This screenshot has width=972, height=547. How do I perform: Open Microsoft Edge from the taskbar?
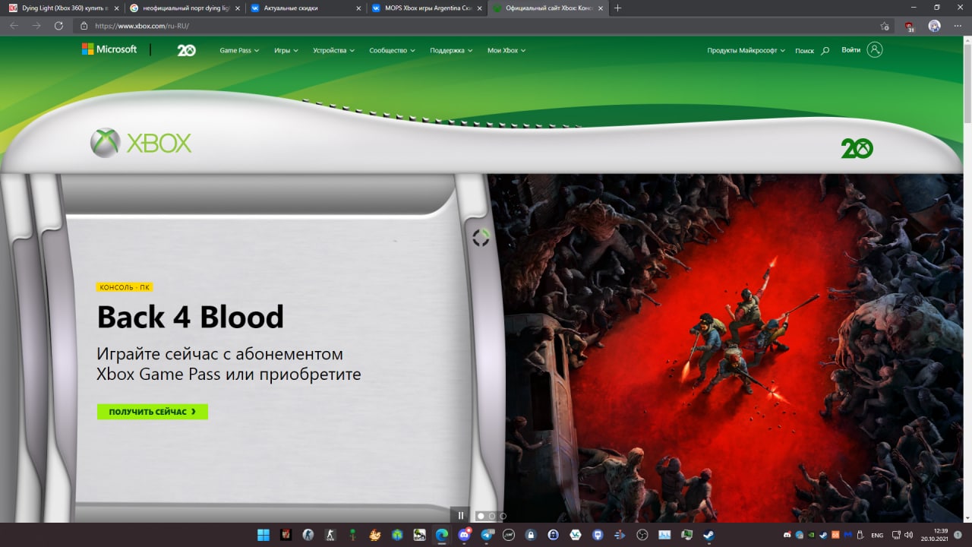click(x=441, y=535)
